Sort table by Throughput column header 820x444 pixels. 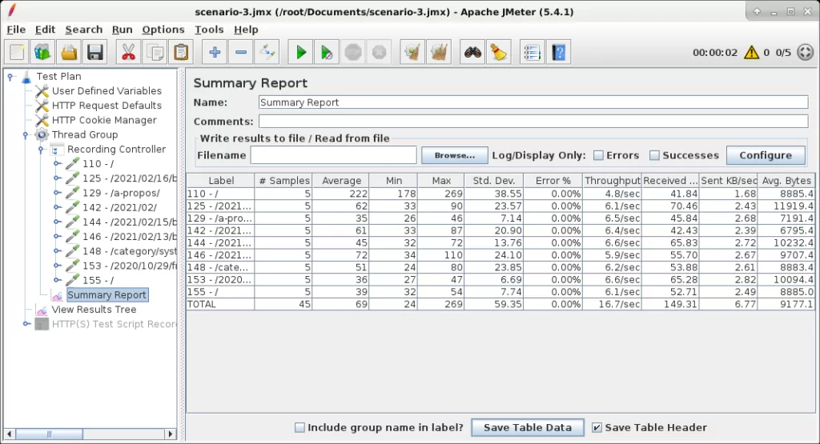[x=612, y=181]
